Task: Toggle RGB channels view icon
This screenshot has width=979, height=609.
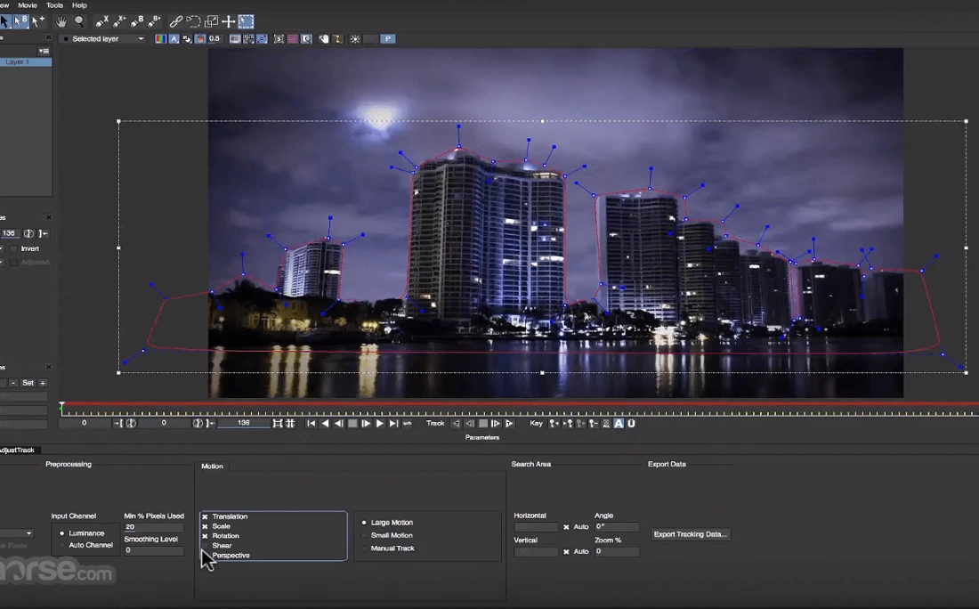Action: [x=160, y=39]
